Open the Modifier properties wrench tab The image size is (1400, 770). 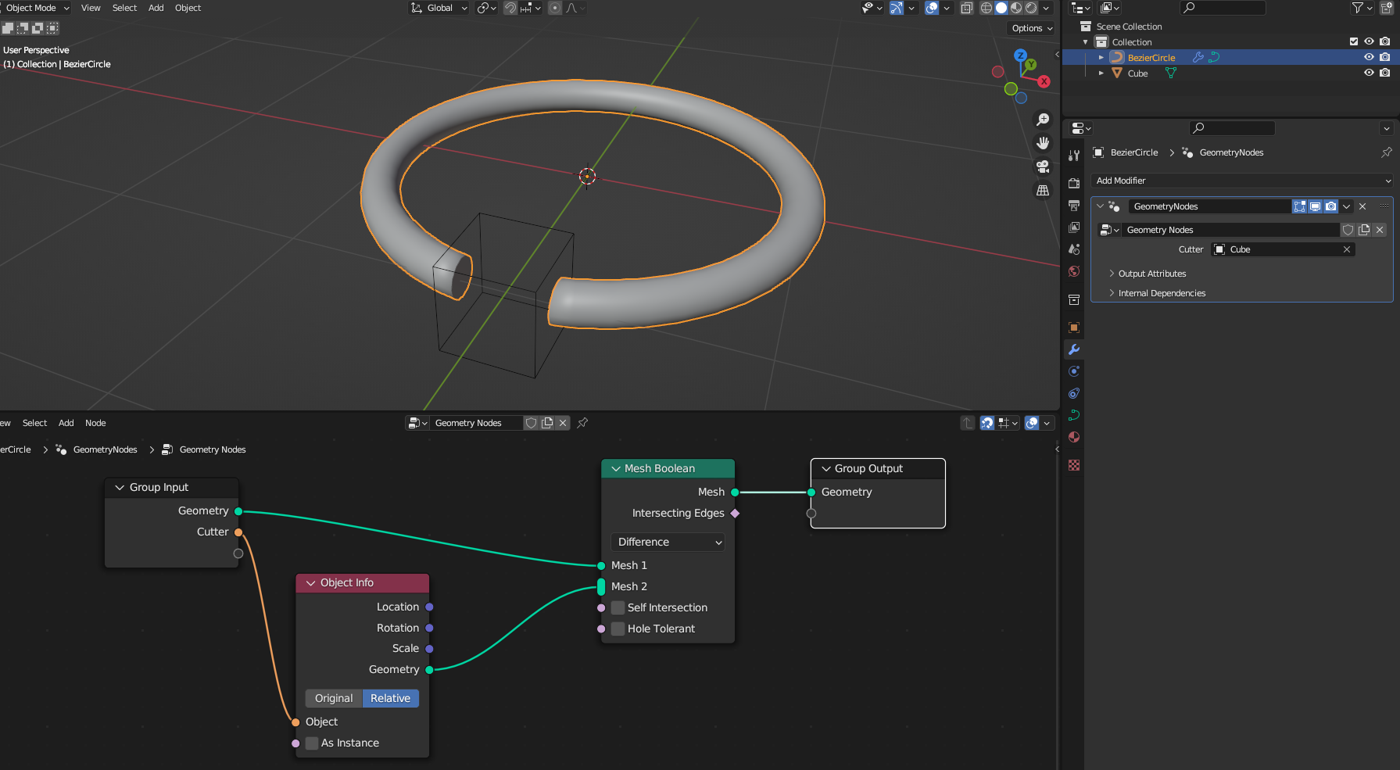1074,349
